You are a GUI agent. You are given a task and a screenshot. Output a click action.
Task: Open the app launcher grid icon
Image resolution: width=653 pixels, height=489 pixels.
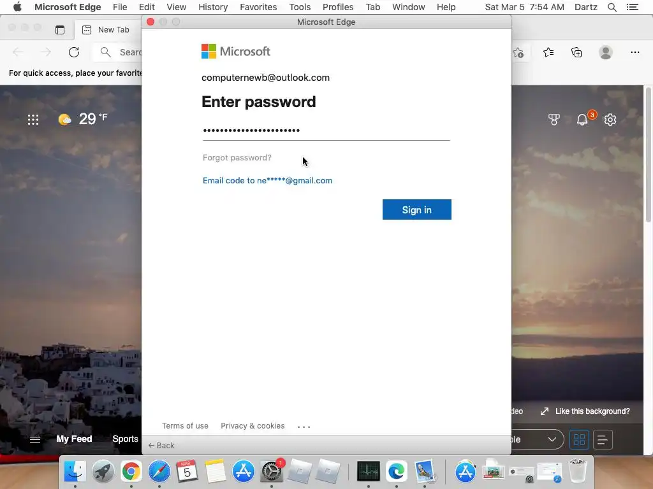(x=33, y=120)
